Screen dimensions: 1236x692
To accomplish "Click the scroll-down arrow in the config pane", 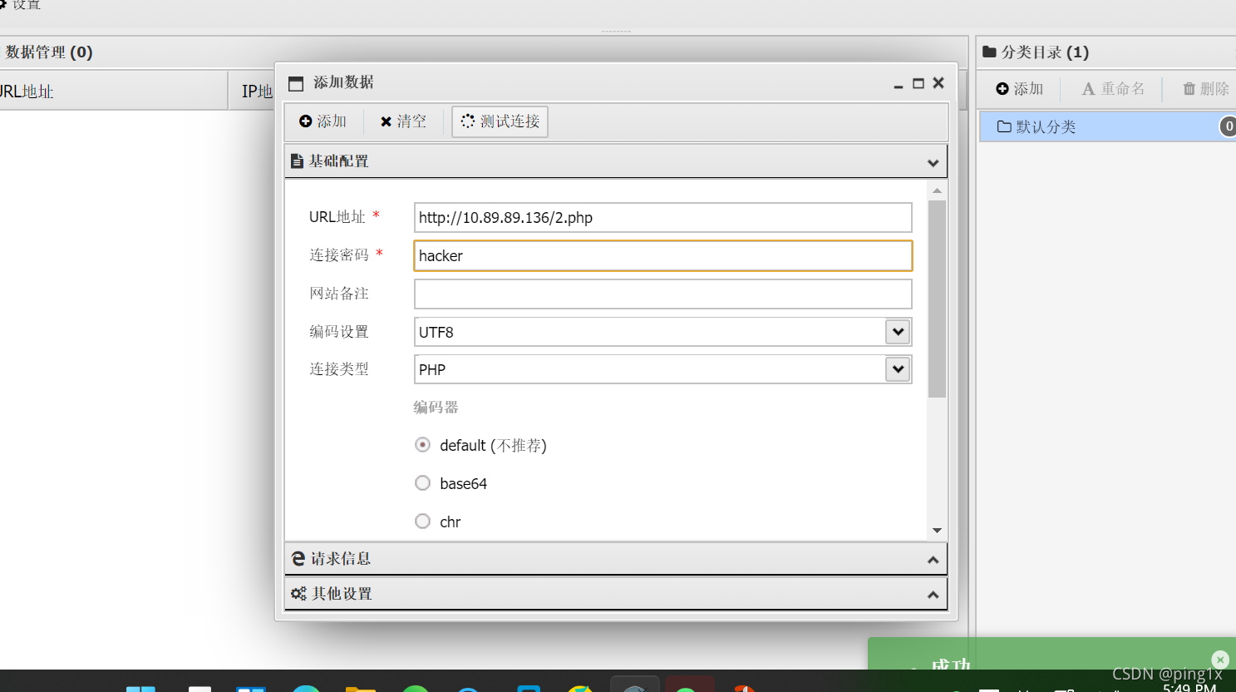I will (x=937, y=530).
